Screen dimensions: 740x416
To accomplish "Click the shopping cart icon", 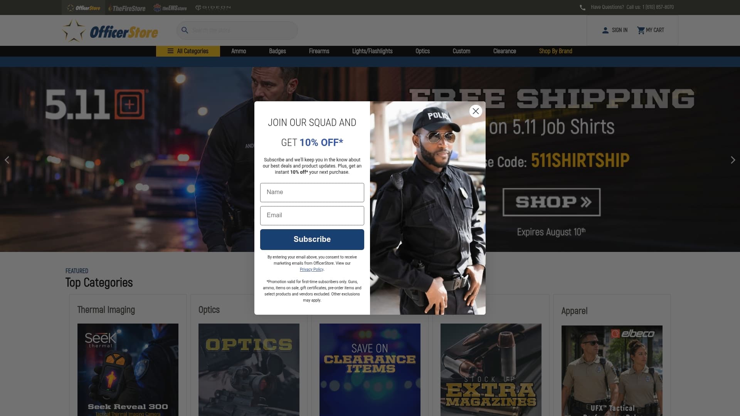I will pyautogui.click(x=641, y=30).
